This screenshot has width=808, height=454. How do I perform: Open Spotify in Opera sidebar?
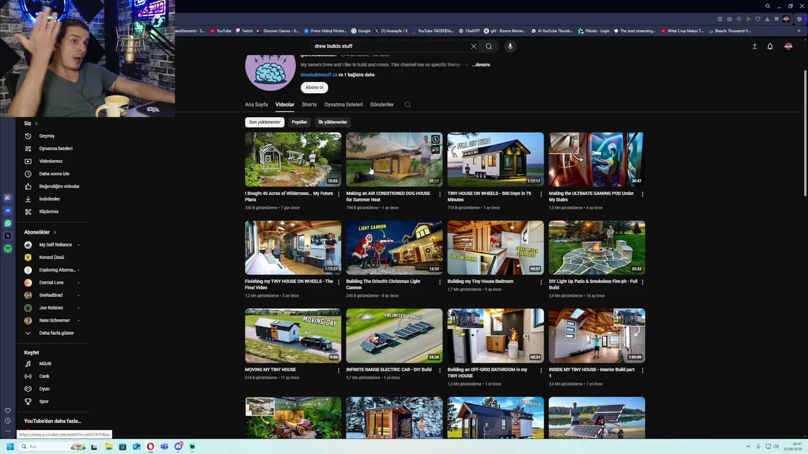tap(8, 248)
